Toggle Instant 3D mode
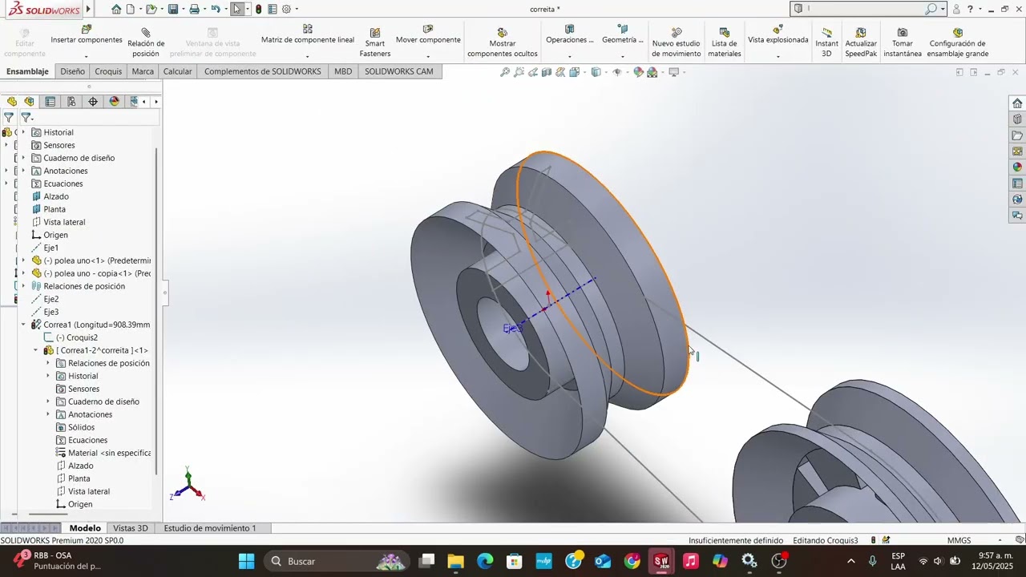1026x577 pixels. pyautogui.click(x=826, y=42)
